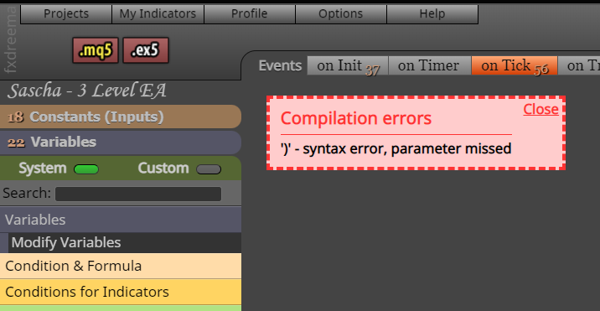600x311 pixels.
Task: Toggle the System blocks switch
Action: [x=86, y=168]
